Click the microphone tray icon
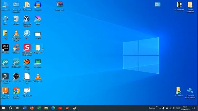The image size is (198, 111). (x=163, y=108)
